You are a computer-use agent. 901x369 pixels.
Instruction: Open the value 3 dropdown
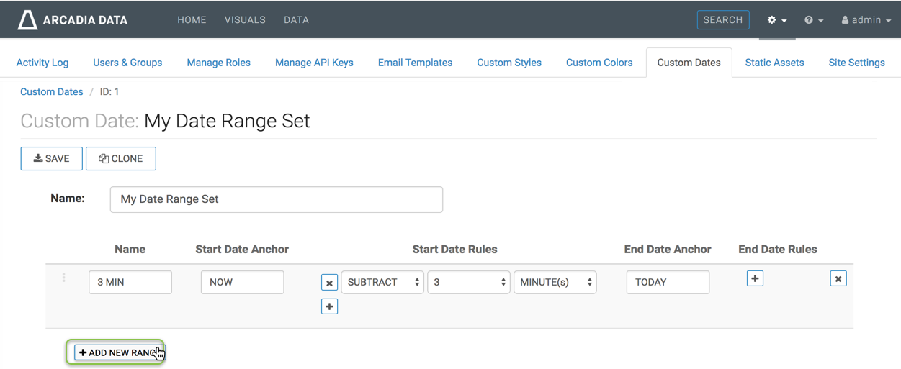(468, 283)
